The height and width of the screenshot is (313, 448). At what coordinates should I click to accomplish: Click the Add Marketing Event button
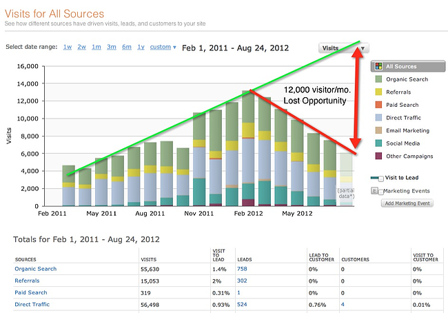(407, 203)
